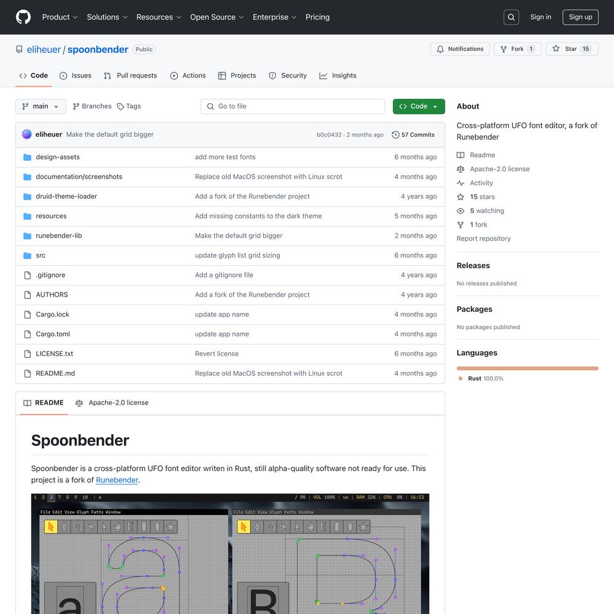Open the runebender-lib folder
The width and height of the screenshot is (614, 614).
59,236
